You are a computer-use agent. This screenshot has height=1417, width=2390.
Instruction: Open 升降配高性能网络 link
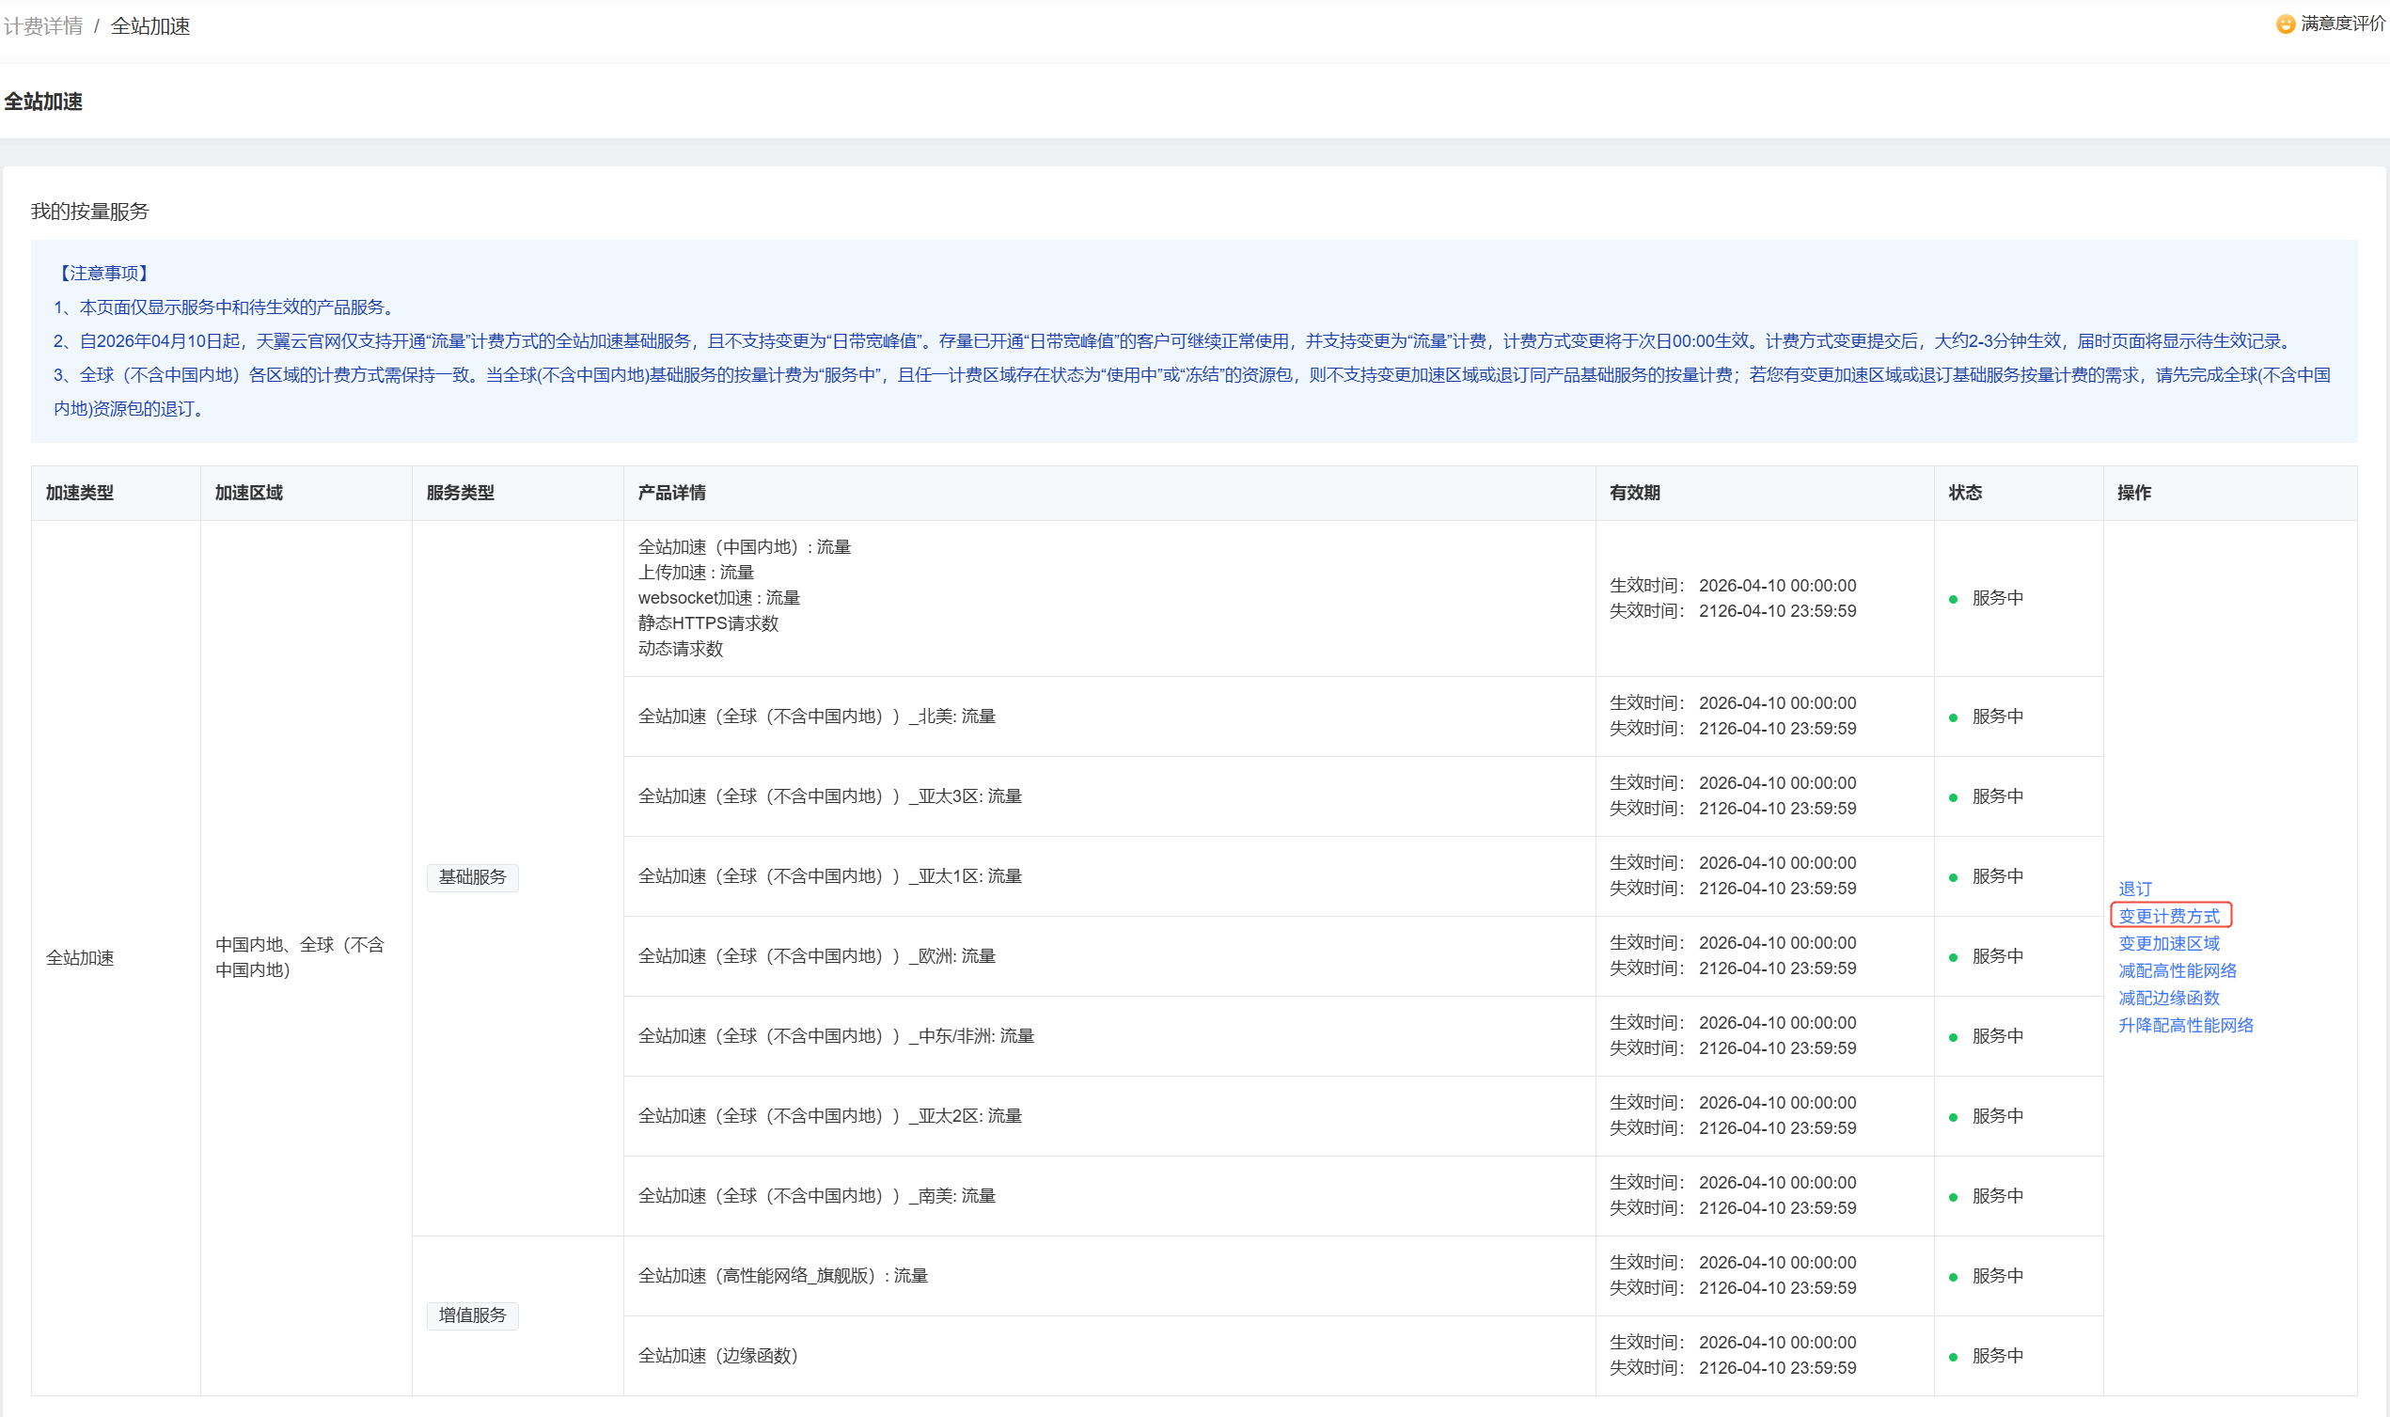click(2186, 1025)
